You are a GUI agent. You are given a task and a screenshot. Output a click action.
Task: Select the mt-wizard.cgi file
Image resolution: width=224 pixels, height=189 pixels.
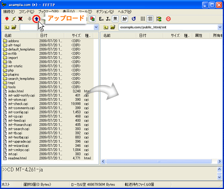16,146
